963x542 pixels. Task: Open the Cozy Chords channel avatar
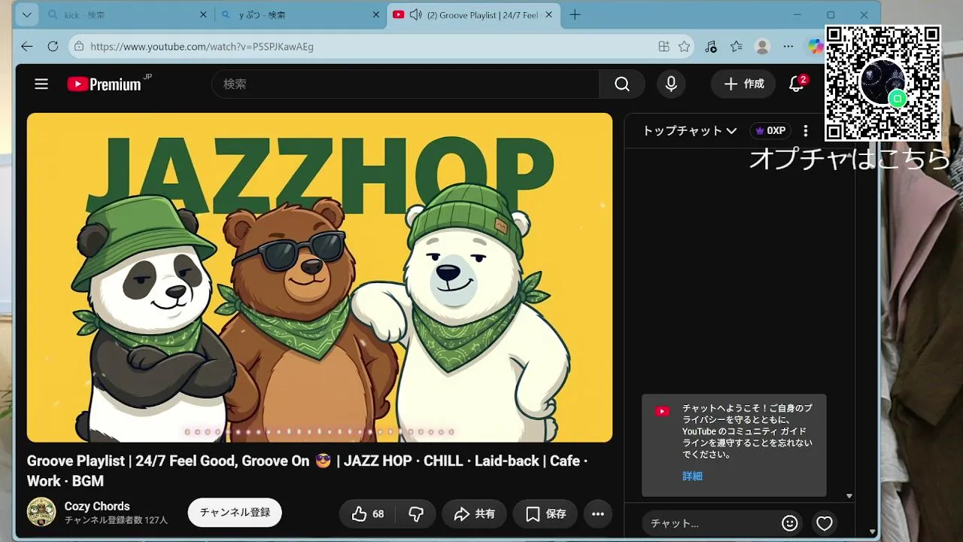point(41,512)
